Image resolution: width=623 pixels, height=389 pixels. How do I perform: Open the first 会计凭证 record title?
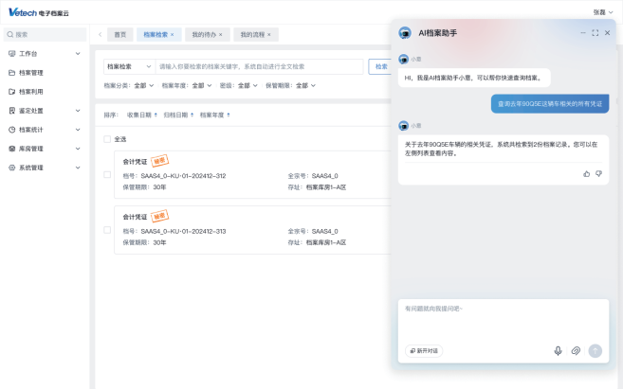[x=135, y=162]
